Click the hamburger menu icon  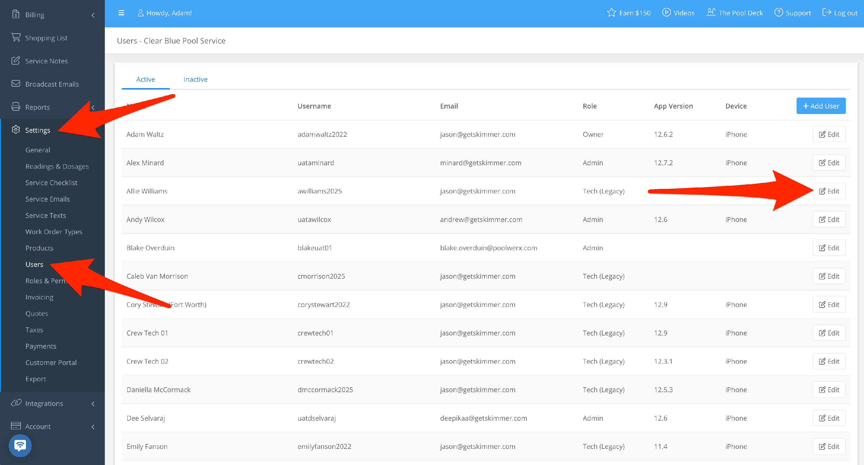pos(121,13)
